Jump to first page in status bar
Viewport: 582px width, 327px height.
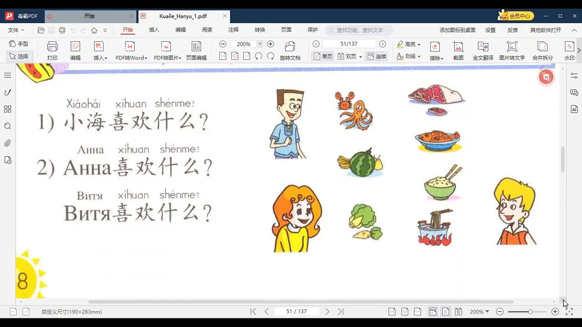[253, 312]
